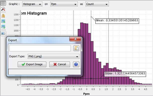The image size is (153, 96).
Task: Click the Export dialog title text
Action: [12, 40]
